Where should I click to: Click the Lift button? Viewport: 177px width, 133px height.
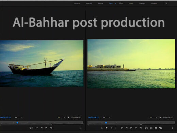146,128
